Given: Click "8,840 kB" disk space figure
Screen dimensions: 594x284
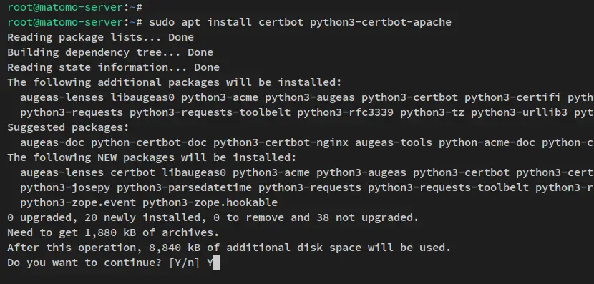Looking at the screenshot, I should 175,248.
